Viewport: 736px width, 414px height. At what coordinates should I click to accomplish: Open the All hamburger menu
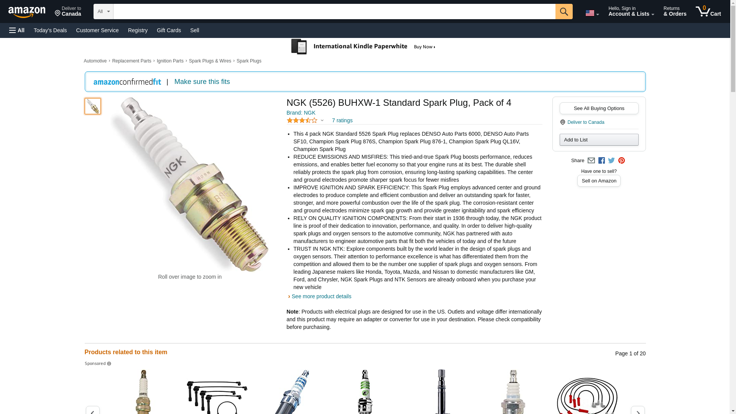click(17, 30)
